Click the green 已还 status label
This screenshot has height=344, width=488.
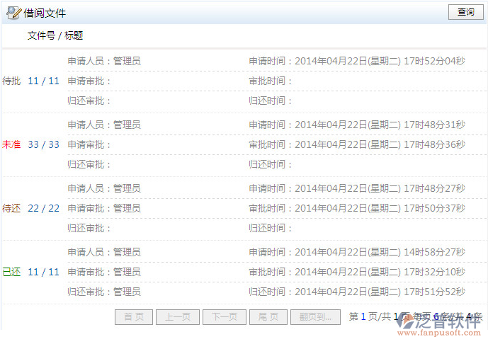[11, 272]
